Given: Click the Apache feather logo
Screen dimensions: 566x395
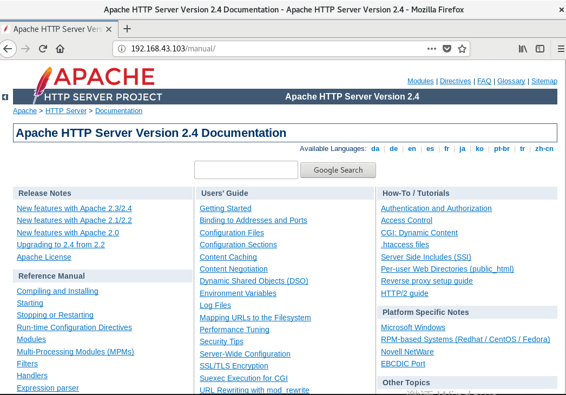Looking at the screenshot, I should pyautogui.click(x=43, y=85).
